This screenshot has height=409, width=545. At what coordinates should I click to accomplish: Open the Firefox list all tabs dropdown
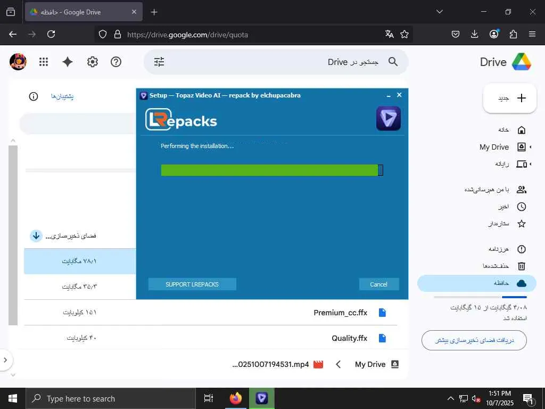tap(439, 12)
